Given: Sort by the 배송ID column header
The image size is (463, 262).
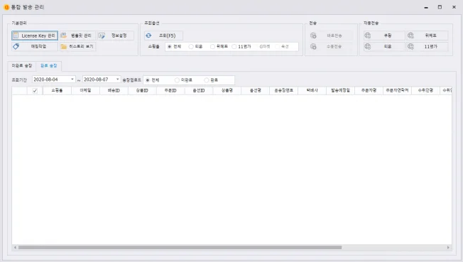Looking at the screenshot, I should pyautogui.click(x=114, y=91).
